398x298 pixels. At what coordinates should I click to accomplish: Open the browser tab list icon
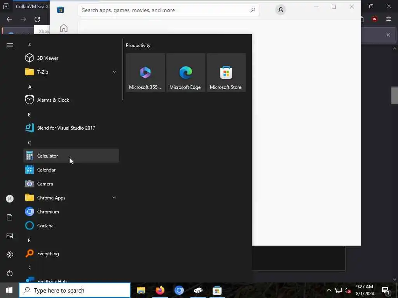click(6, 6)
